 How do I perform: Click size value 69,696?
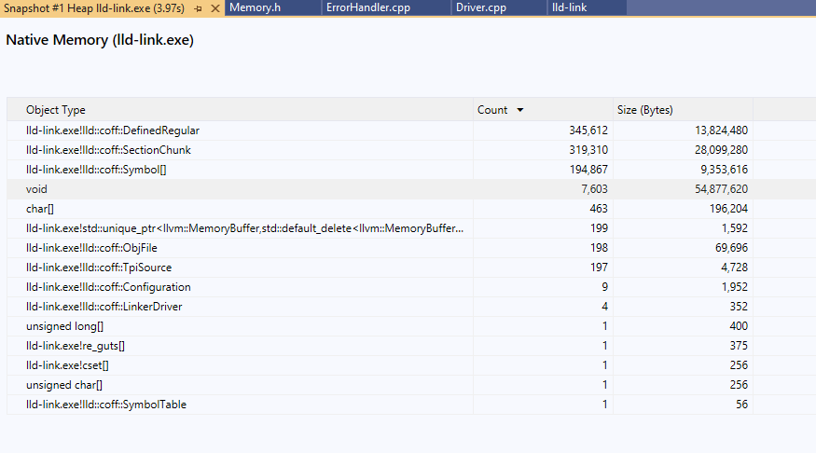tap(731, 248)
